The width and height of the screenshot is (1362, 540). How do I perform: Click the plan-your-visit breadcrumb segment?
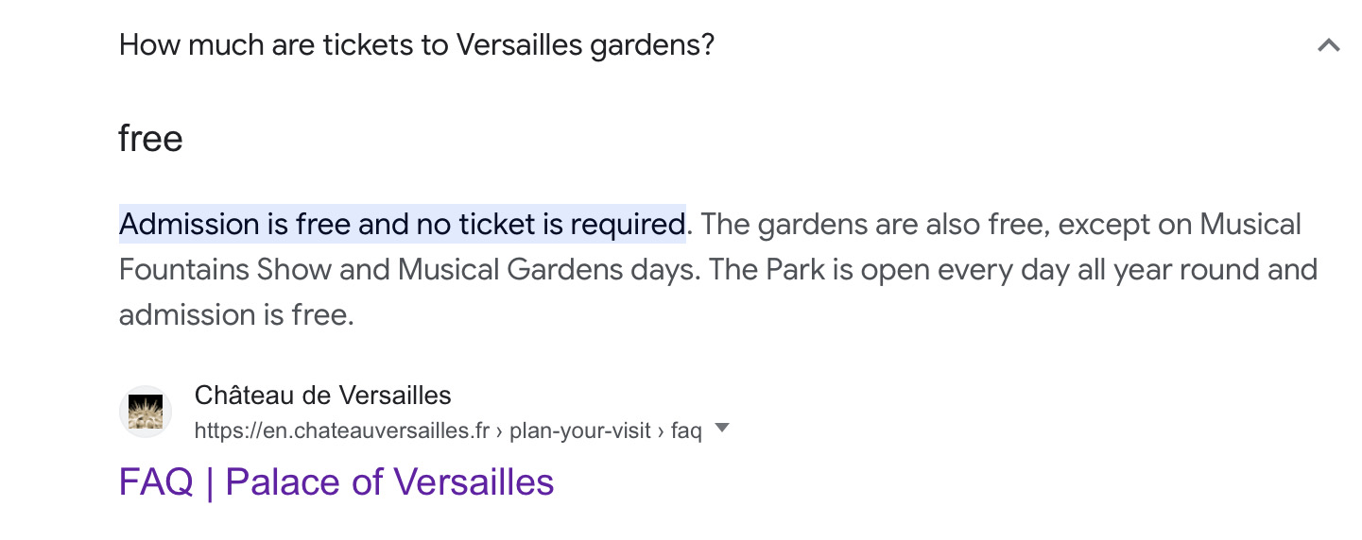tap(579, 430)
